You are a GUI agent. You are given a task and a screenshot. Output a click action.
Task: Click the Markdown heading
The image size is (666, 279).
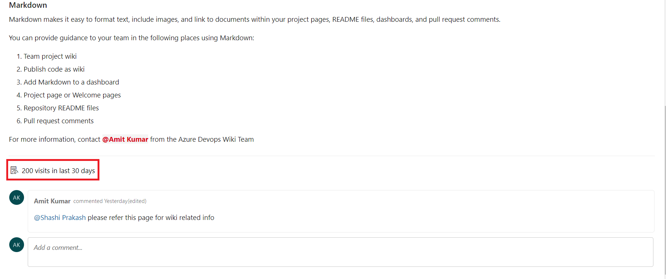click(28, 5)
